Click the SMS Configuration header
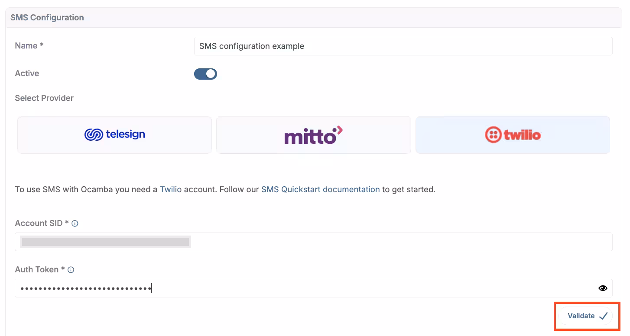This screenshot has width=630, height=336. pyautogui.click(x=47, y=17)
